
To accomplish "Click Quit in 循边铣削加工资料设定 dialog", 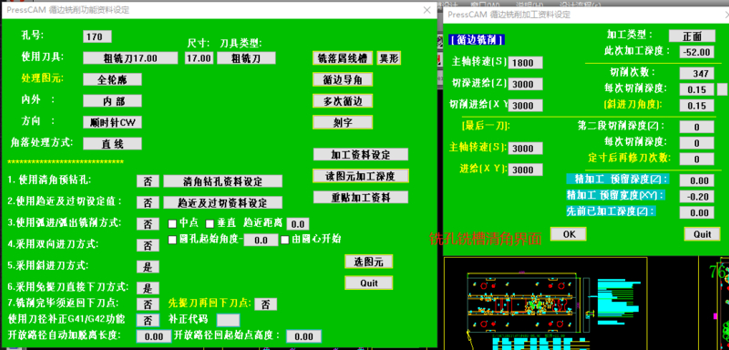I will coord(703,234).
